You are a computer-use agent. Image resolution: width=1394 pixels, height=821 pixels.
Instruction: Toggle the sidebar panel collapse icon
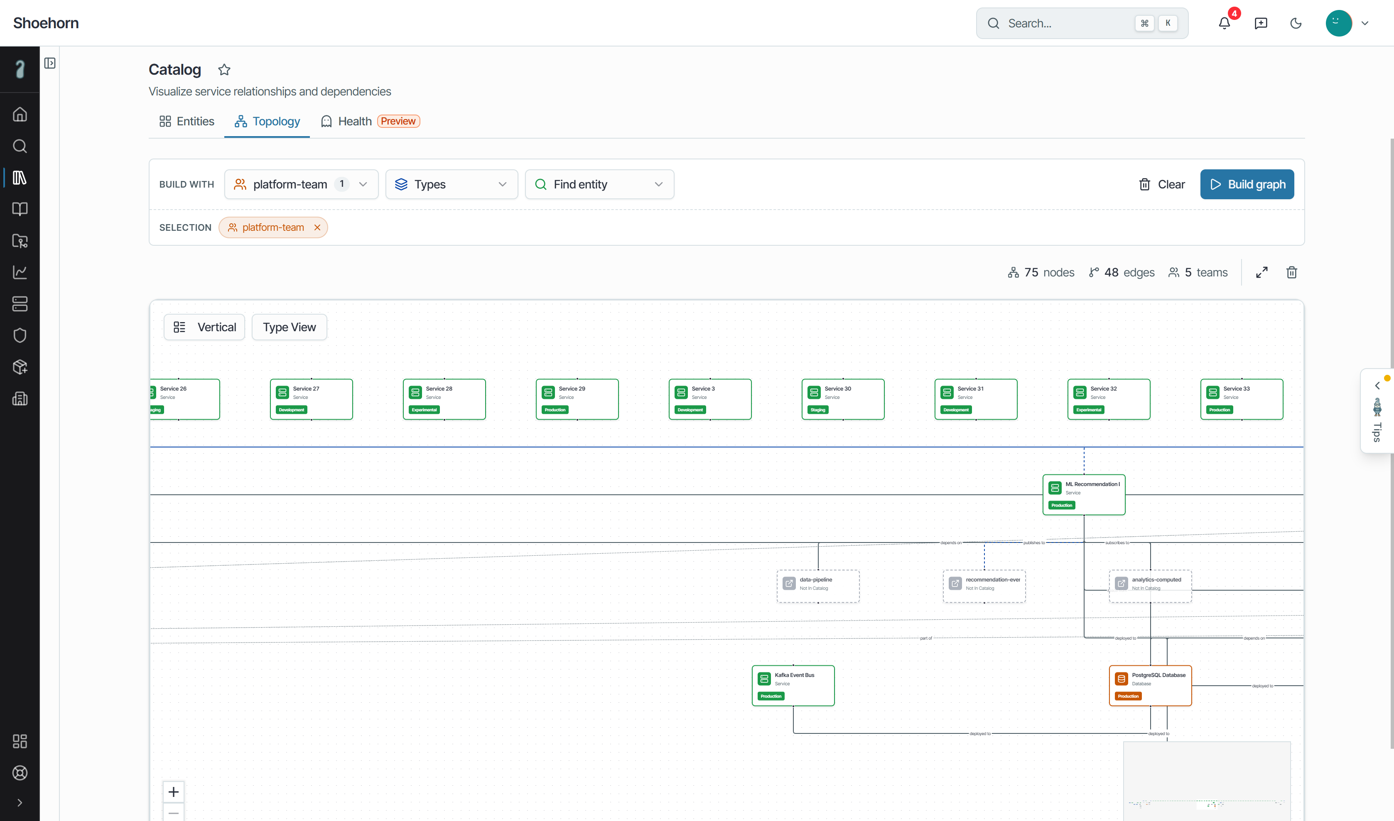pos(50,63)
